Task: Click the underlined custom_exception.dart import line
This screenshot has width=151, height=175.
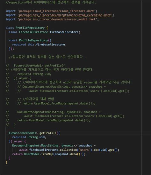Action: [60, 15]
